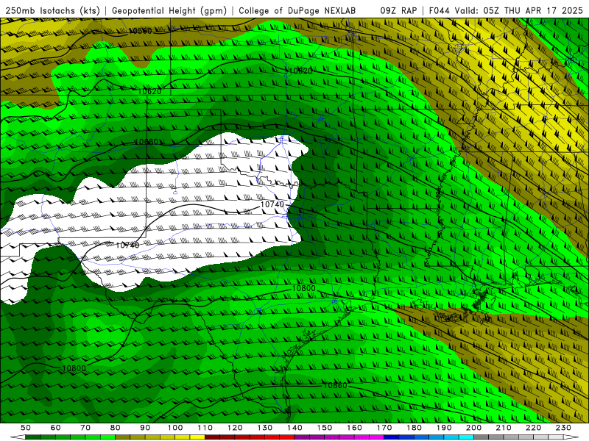Click the '110' color bar tick label
Image resolution: width=589 pixels, height=441 pixels.
click(x=205, y=428)
